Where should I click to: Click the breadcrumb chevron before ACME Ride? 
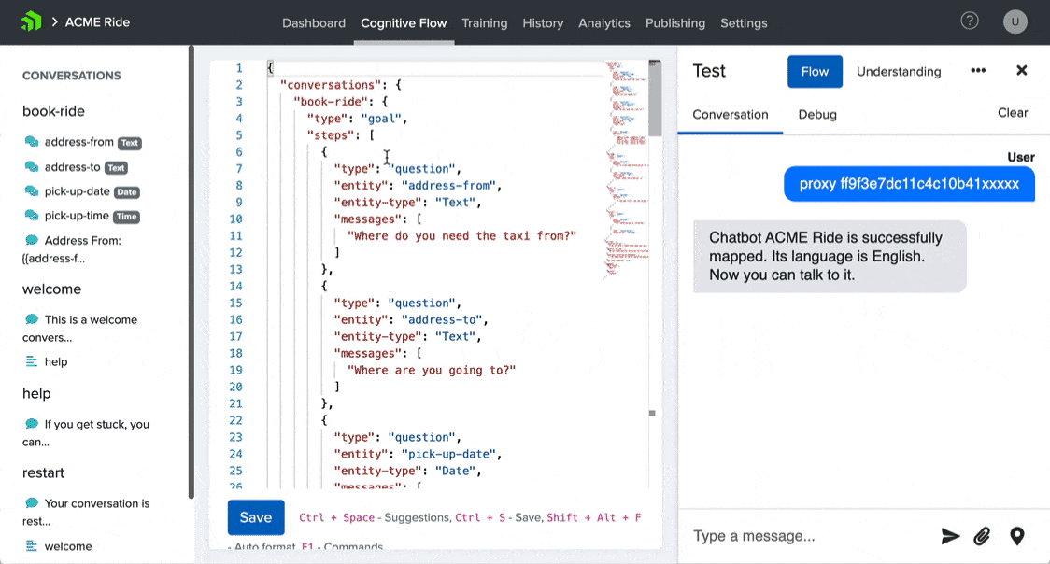point(55,22)
